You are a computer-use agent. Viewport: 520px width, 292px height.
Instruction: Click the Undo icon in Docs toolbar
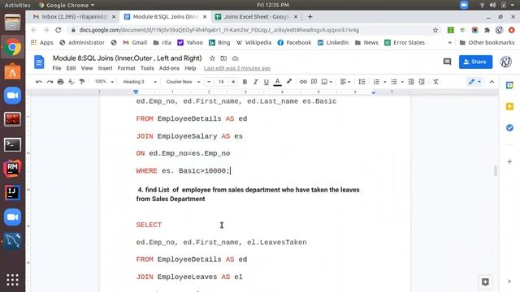[39, 82]
